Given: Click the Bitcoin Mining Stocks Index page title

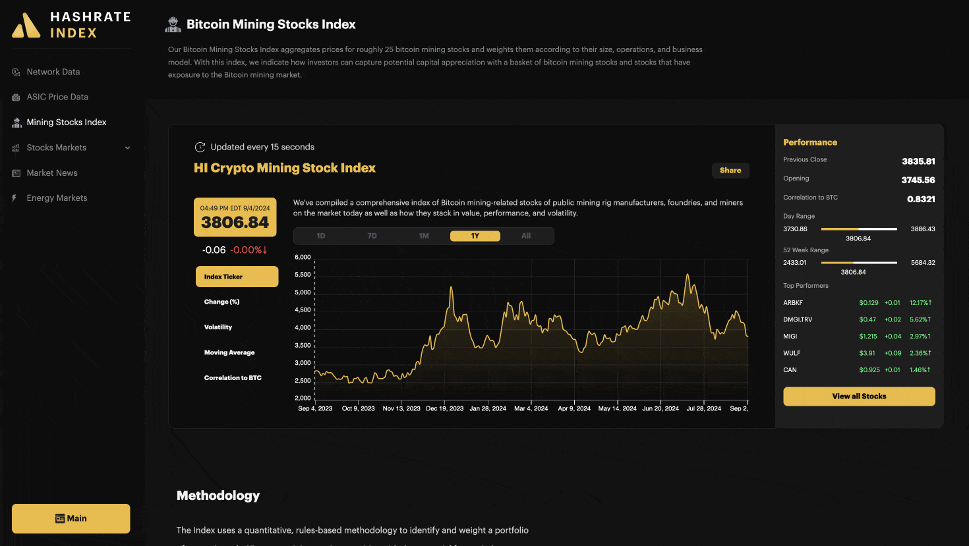Looking at the screenshot, I should (x=271, y=24).
